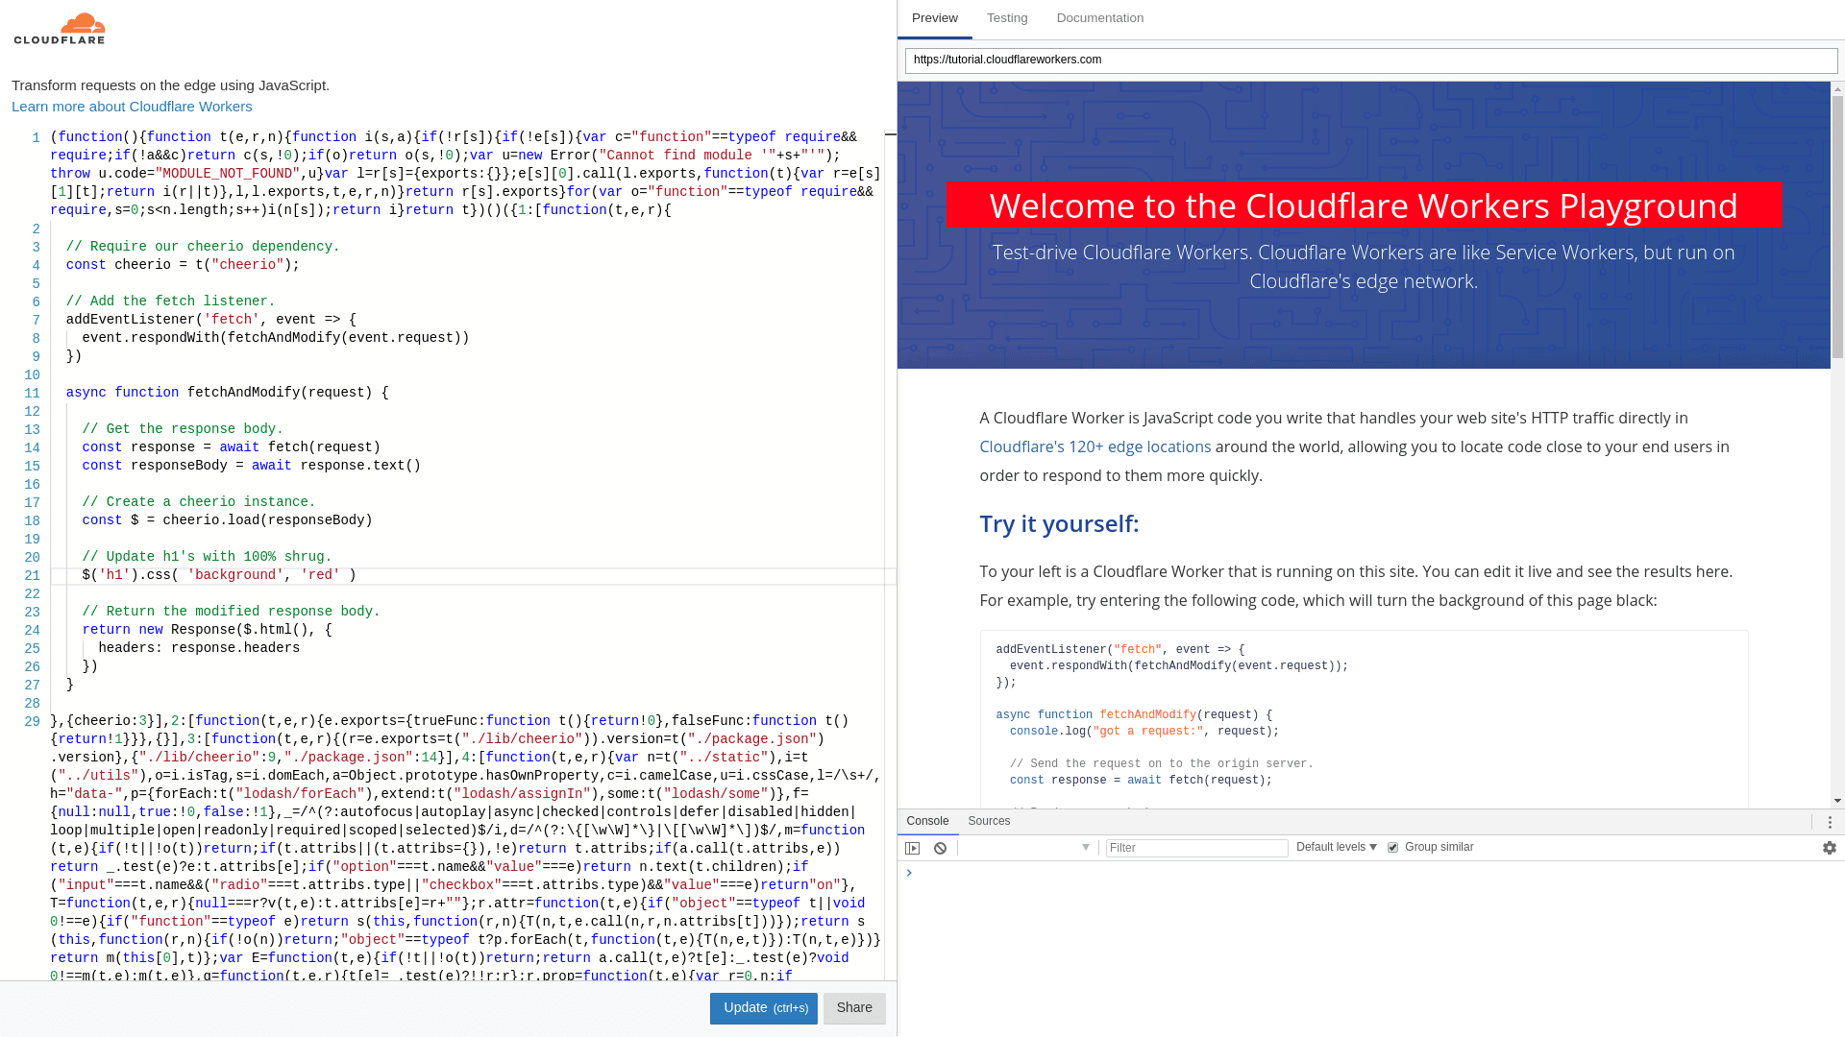The height and width of the screenshot is (1037, 1845).
Task: Click the 'Try it yourself:' heading
Action: pyautogui.click(x=1059, y=523)
